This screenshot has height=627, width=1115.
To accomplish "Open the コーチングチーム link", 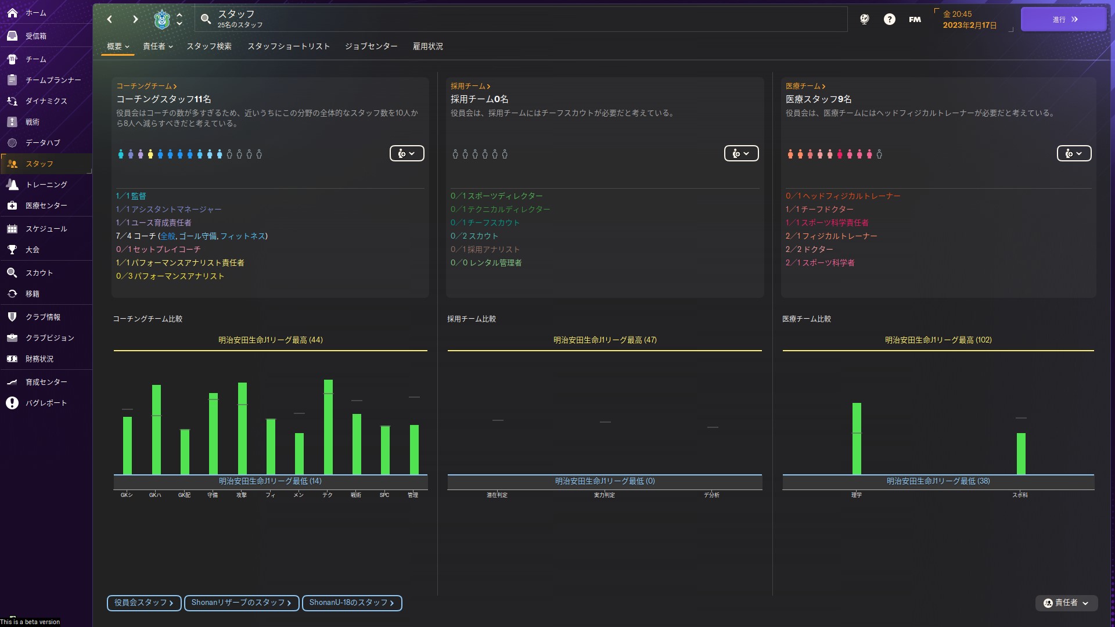I will pyautogui.click(x=146, y=86).
